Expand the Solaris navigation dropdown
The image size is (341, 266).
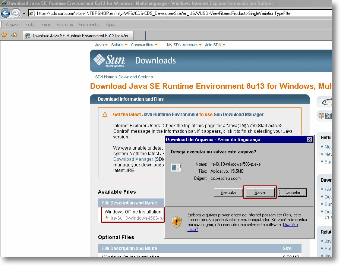(x=119, y=45)
